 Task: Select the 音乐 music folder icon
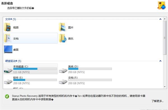(x=63, y=38)
